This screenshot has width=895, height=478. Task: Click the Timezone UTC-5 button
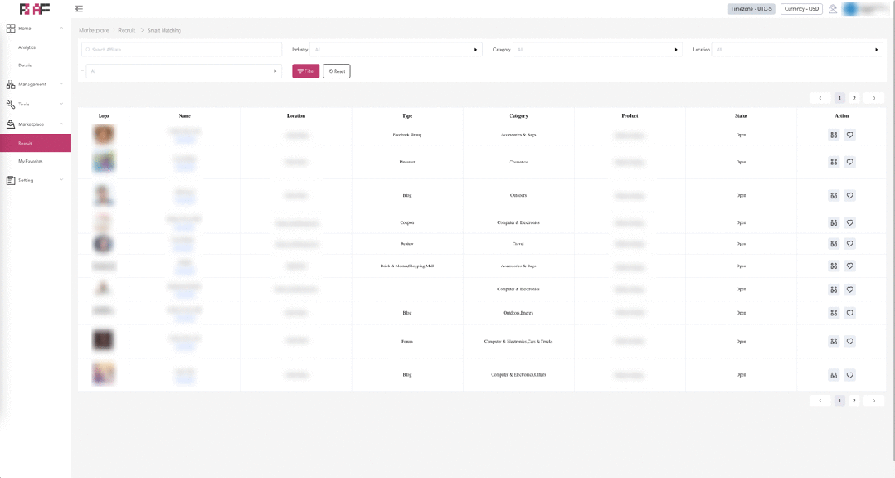[752, 9]
